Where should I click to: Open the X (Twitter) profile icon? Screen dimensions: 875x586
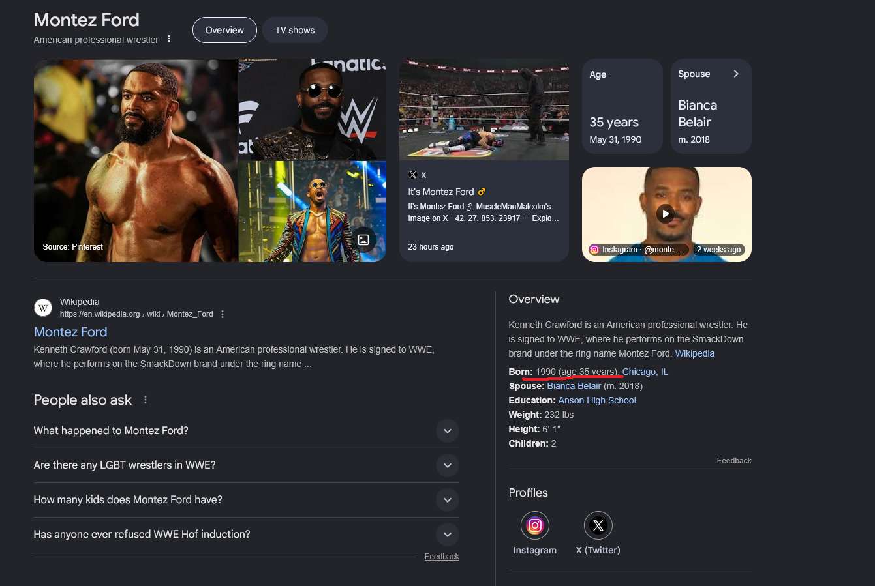598,525
